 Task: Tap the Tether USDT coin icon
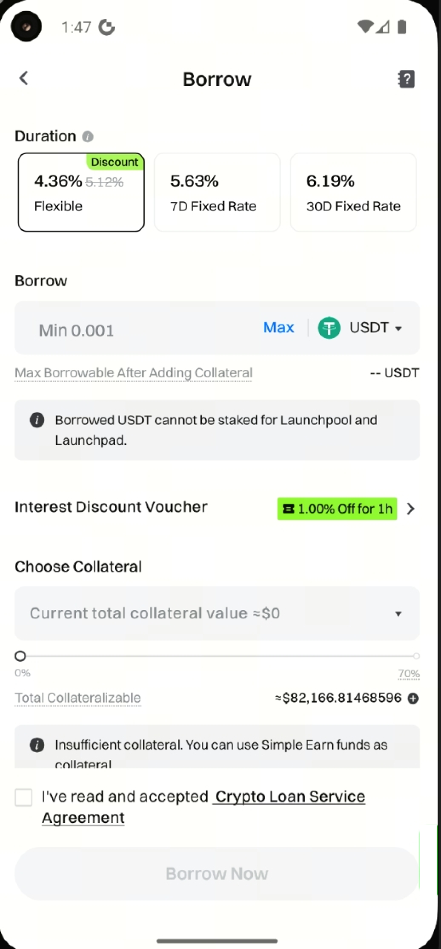[x=329, y=328]
